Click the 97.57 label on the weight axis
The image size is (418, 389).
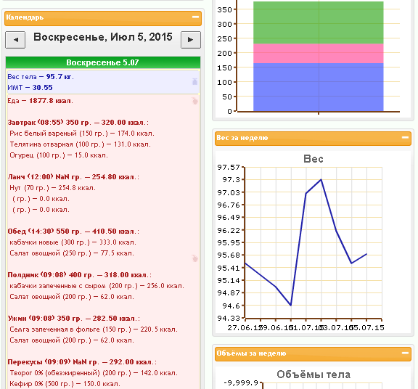(229, 168)
